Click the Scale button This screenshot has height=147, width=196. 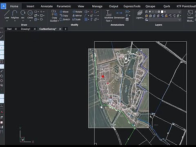coord(76,20)
